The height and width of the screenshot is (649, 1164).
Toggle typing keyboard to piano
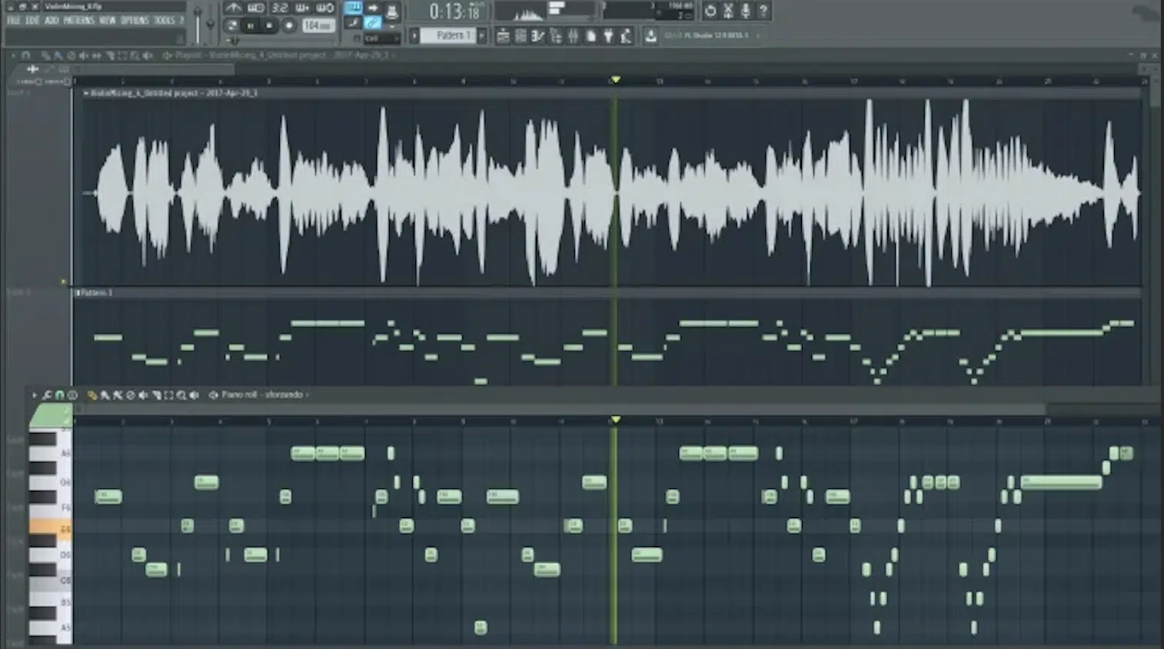tap(352, 8)
